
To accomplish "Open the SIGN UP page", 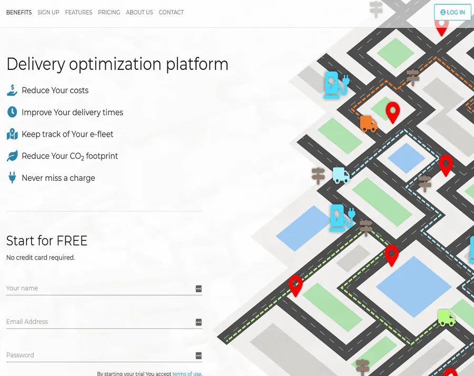I will coord(48,12).
